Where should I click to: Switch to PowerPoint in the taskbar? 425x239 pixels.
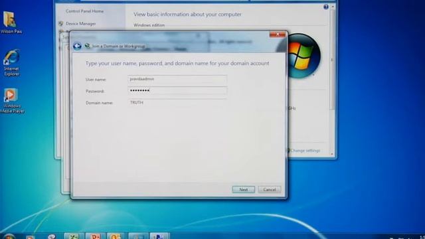(x=95, y=236)
